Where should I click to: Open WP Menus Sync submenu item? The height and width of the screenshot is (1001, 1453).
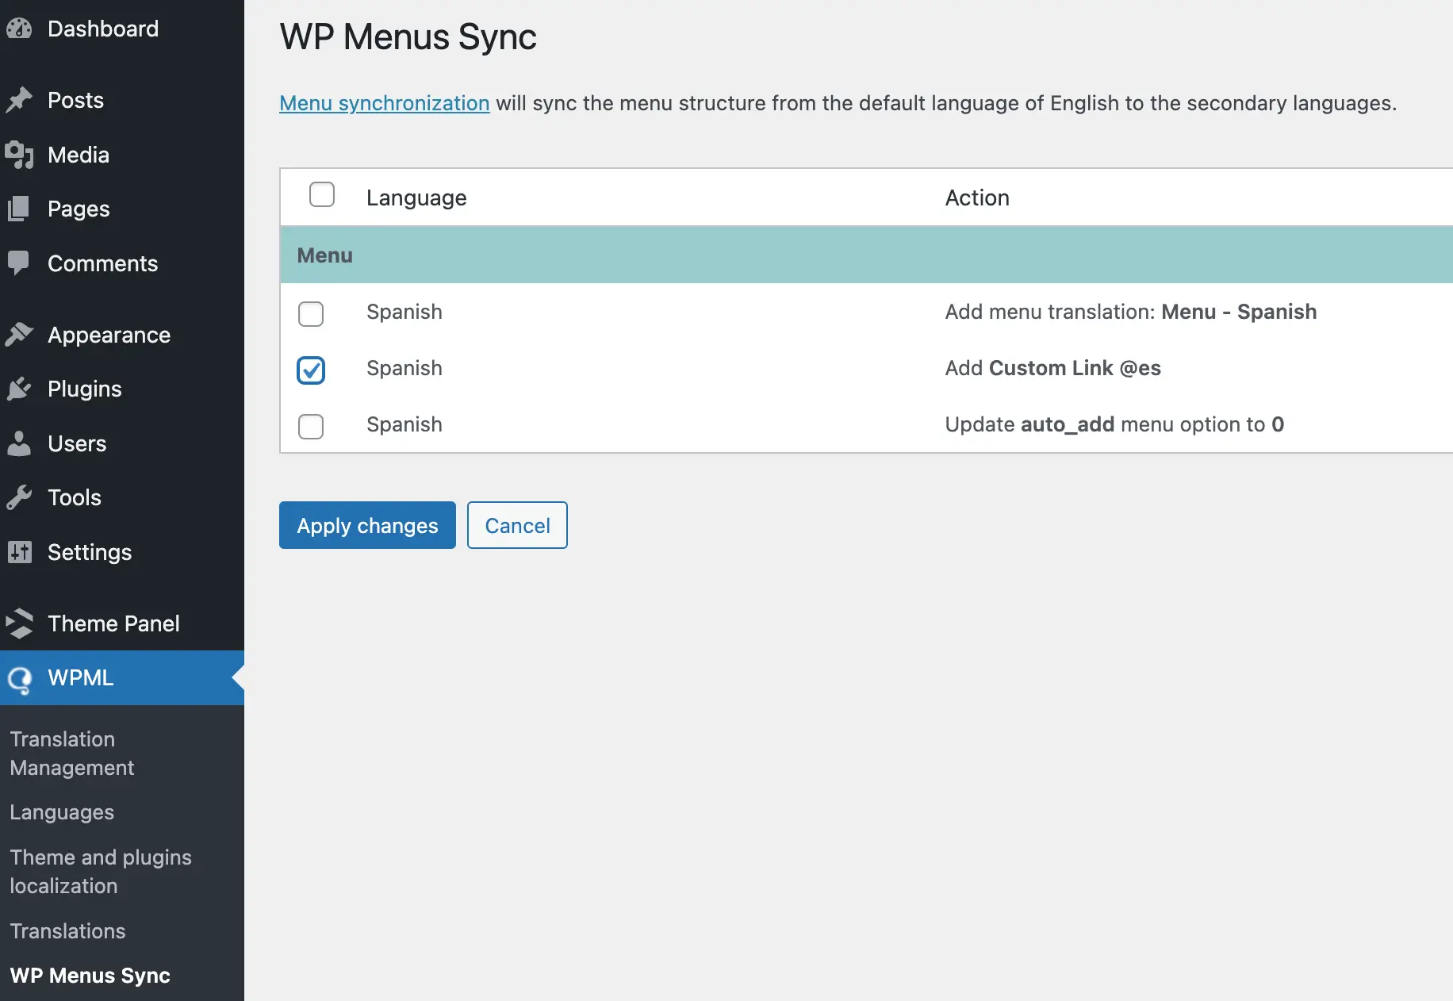click(90, 976)
